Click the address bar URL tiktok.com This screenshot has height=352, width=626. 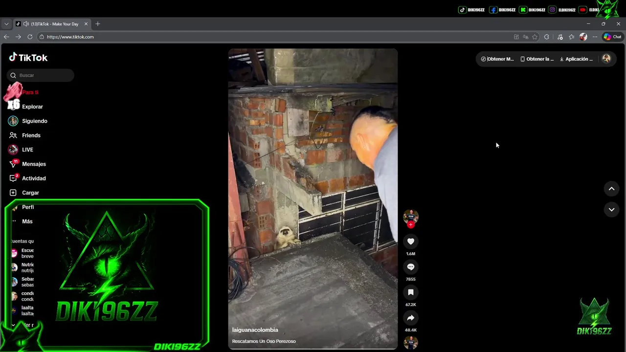click(70, 37)
